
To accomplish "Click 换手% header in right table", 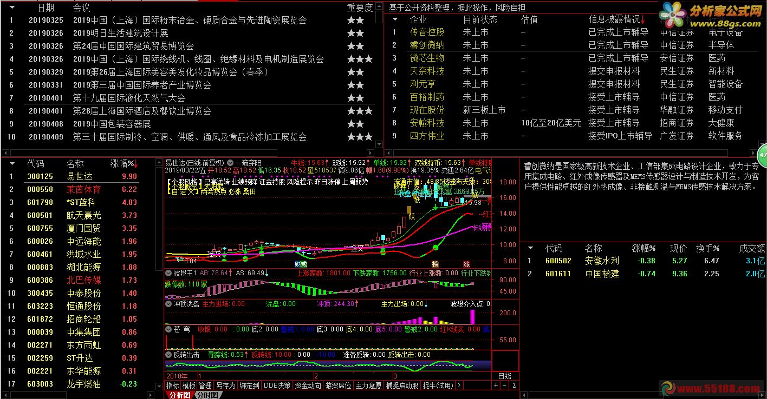I will pyautogui.click(x=707, y=248).
